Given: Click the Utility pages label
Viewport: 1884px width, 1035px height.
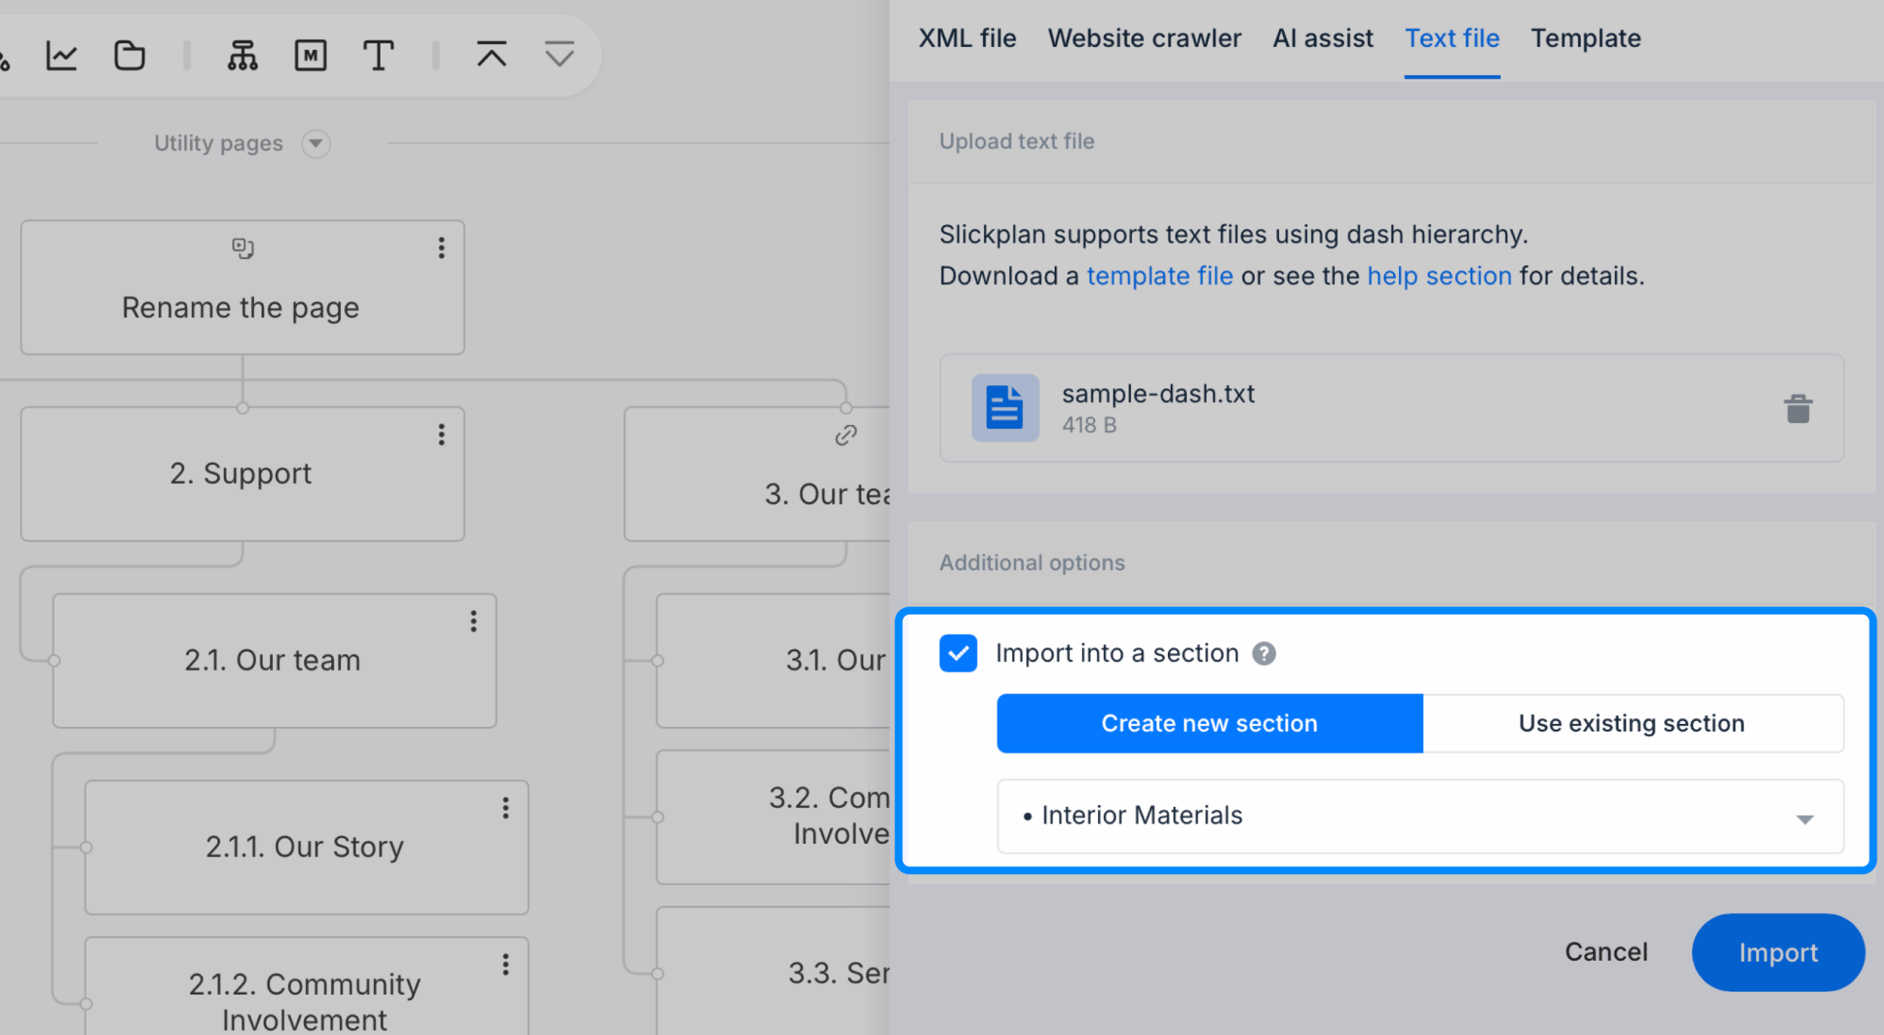Looking at the screenshot, I should 219,143.
